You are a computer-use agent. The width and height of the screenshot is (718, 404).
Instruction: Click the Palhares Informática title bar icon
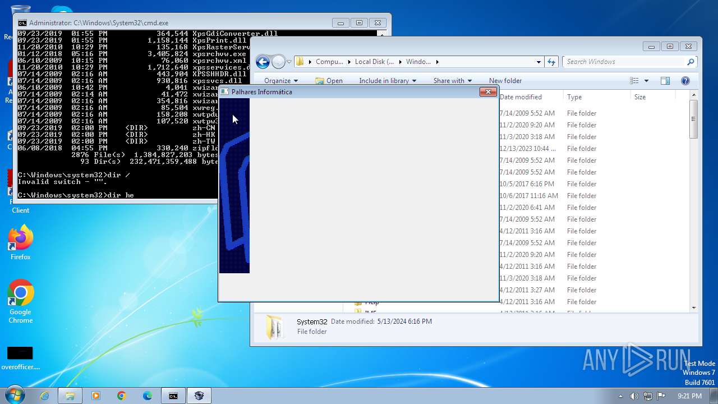(224, 91)
